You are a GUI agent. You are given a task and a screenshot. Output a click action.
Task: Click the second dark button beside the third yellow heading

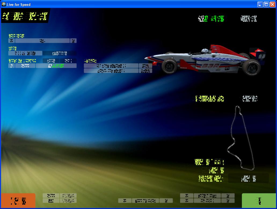pos(68,61)
